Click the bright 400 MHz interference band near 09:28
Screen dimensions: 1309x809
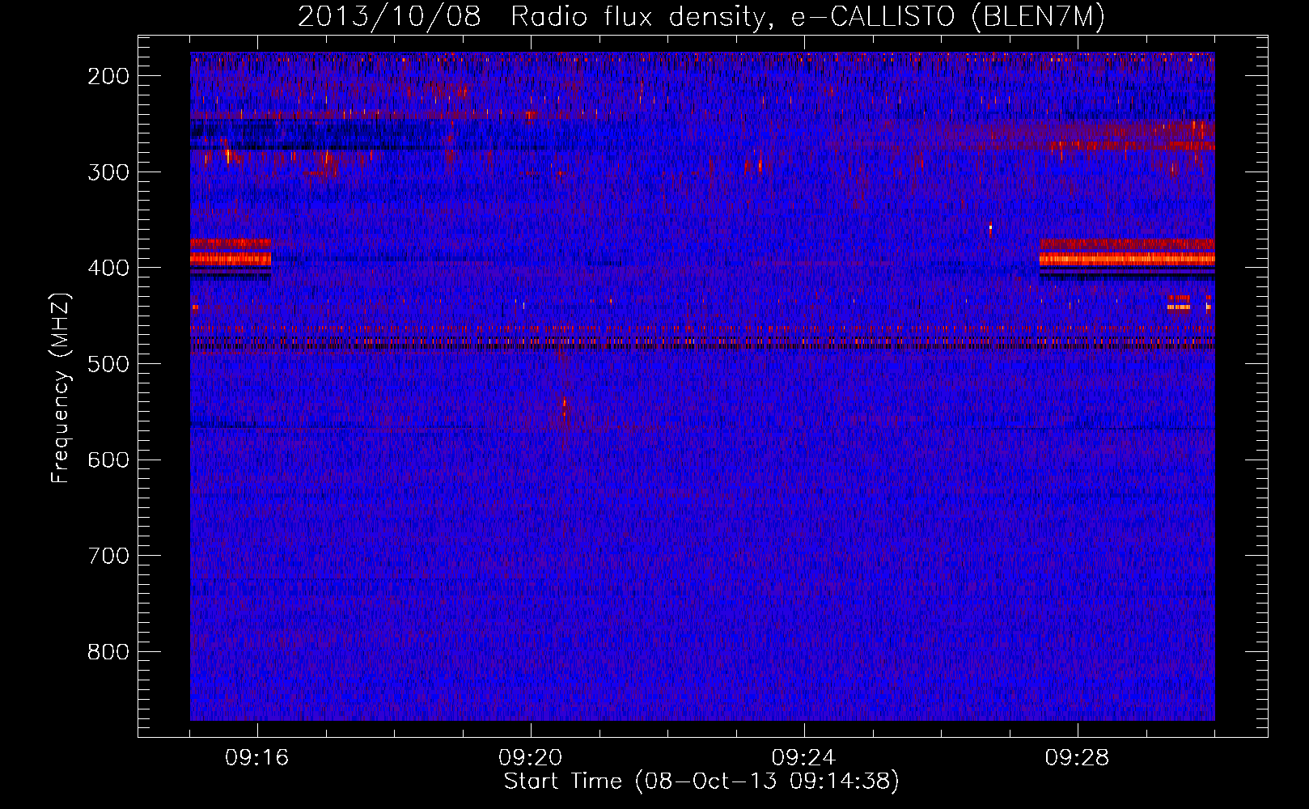tap(1127, 257)
